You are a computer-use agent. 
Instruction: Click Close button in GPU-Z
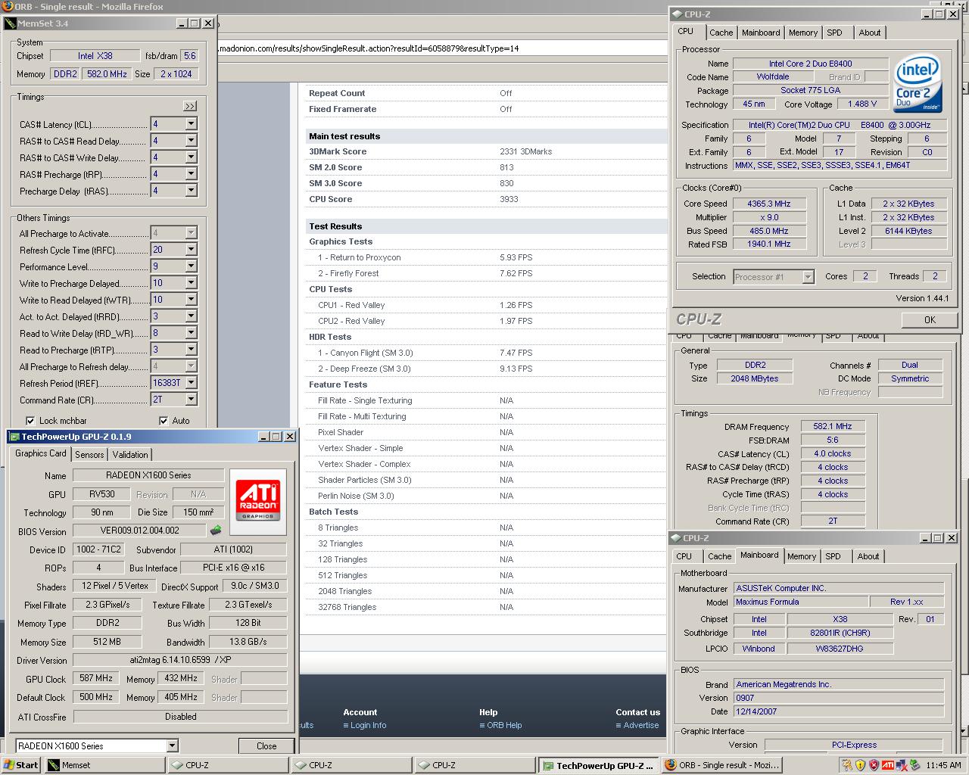266,746
